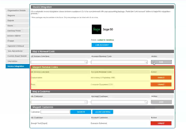Click the 'Sage 50' package name
The width and height of the screenshot is (186, 132).
point(108,29)
